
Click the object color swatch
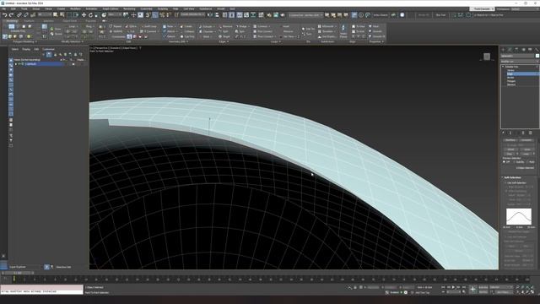point(537,56)
